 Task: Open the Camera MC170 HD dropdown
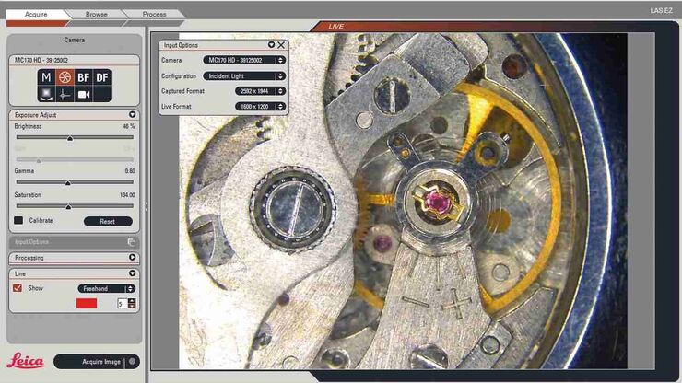coord(244,60)
